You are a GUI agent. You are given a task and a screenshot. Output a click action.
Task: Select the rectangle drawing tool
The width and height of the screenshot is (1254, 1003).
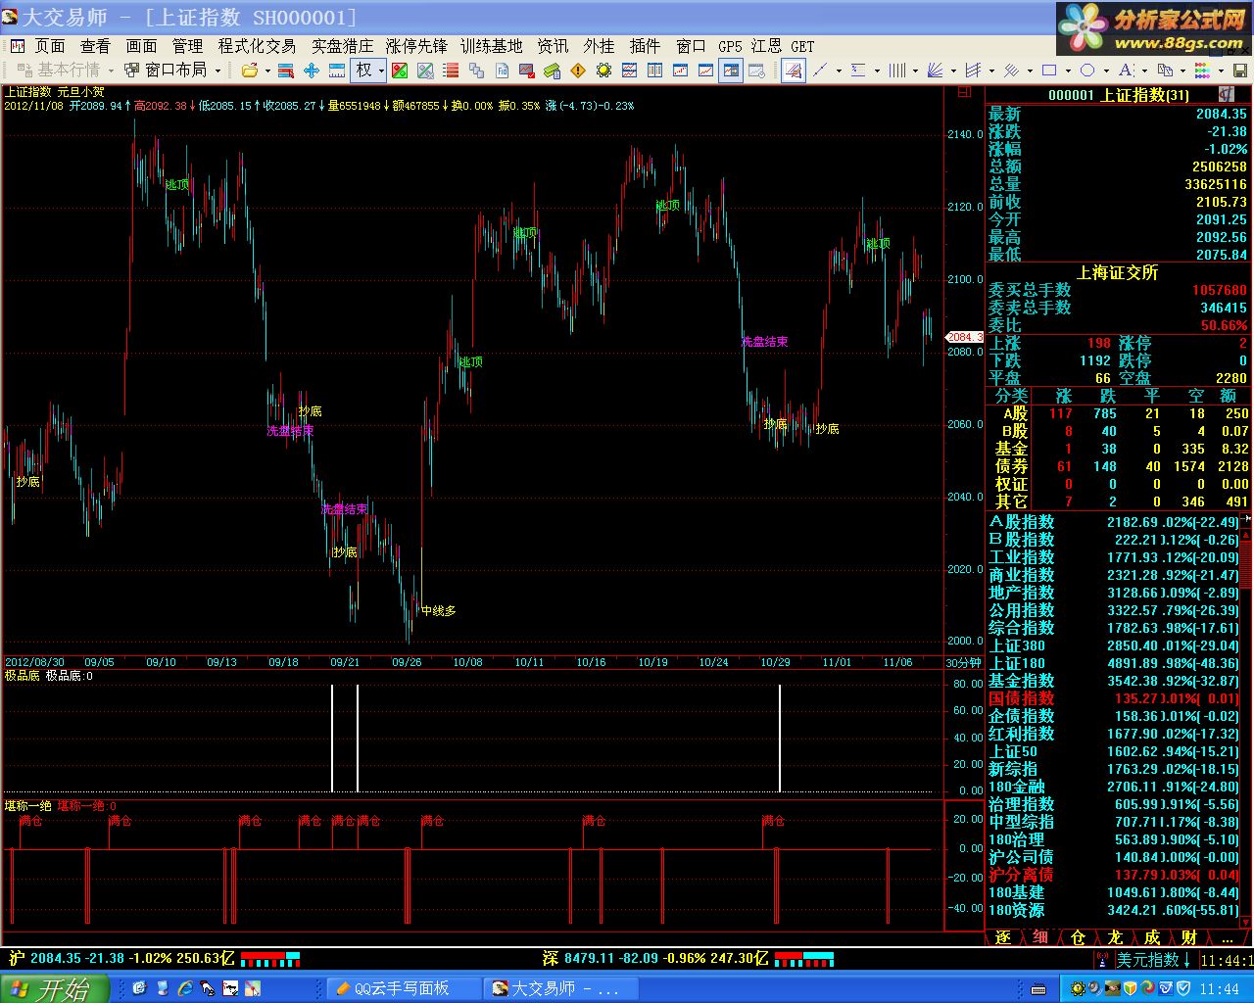tap(1049, 71)
